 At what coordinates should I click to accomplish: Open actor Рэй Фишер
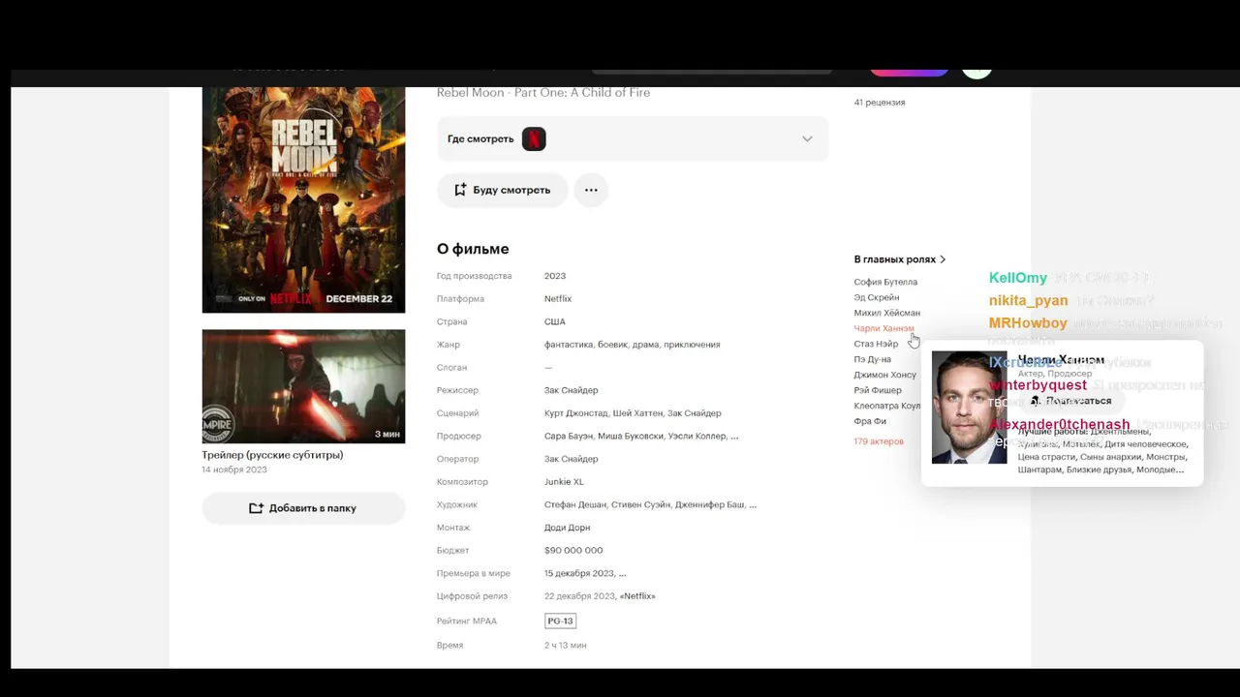coord(878,390)
